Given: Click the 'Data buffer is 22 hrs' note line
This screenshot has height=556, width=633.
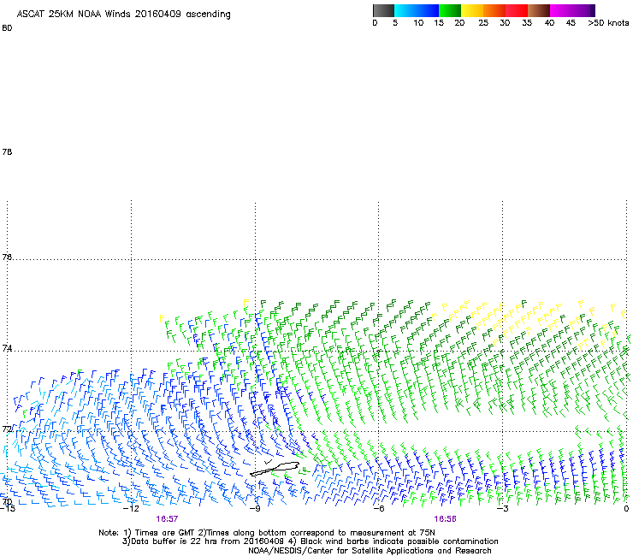Looking at the screenshot, I should (x=310, y=541).
